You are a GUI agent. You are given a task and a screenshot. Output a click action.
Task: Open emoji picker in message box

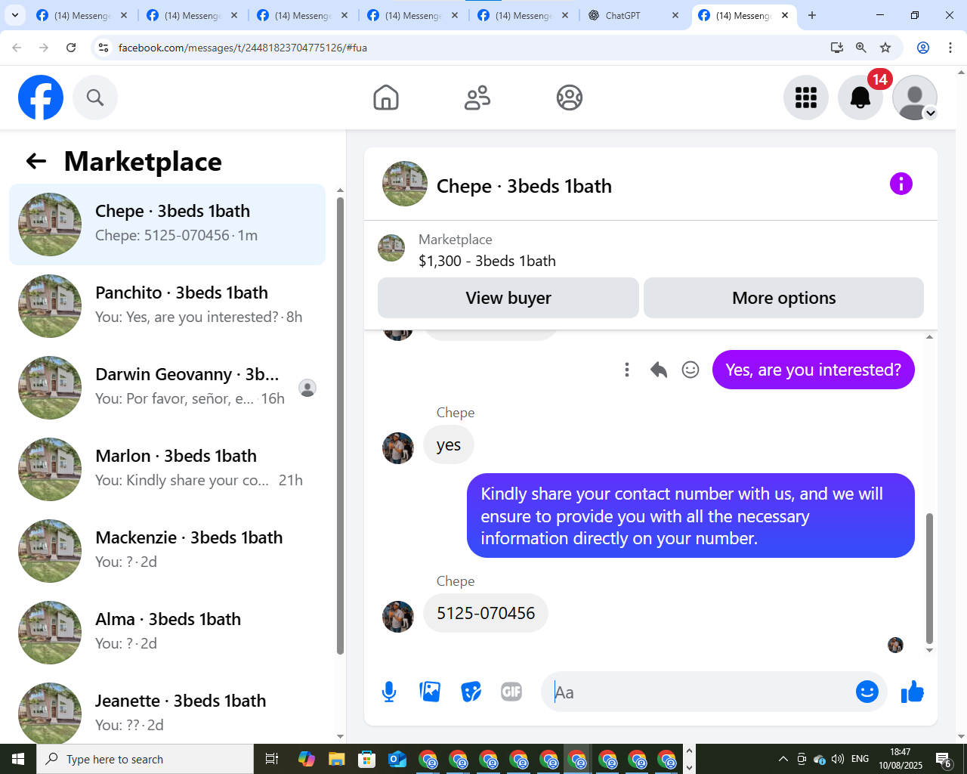[x=867, y=692]
